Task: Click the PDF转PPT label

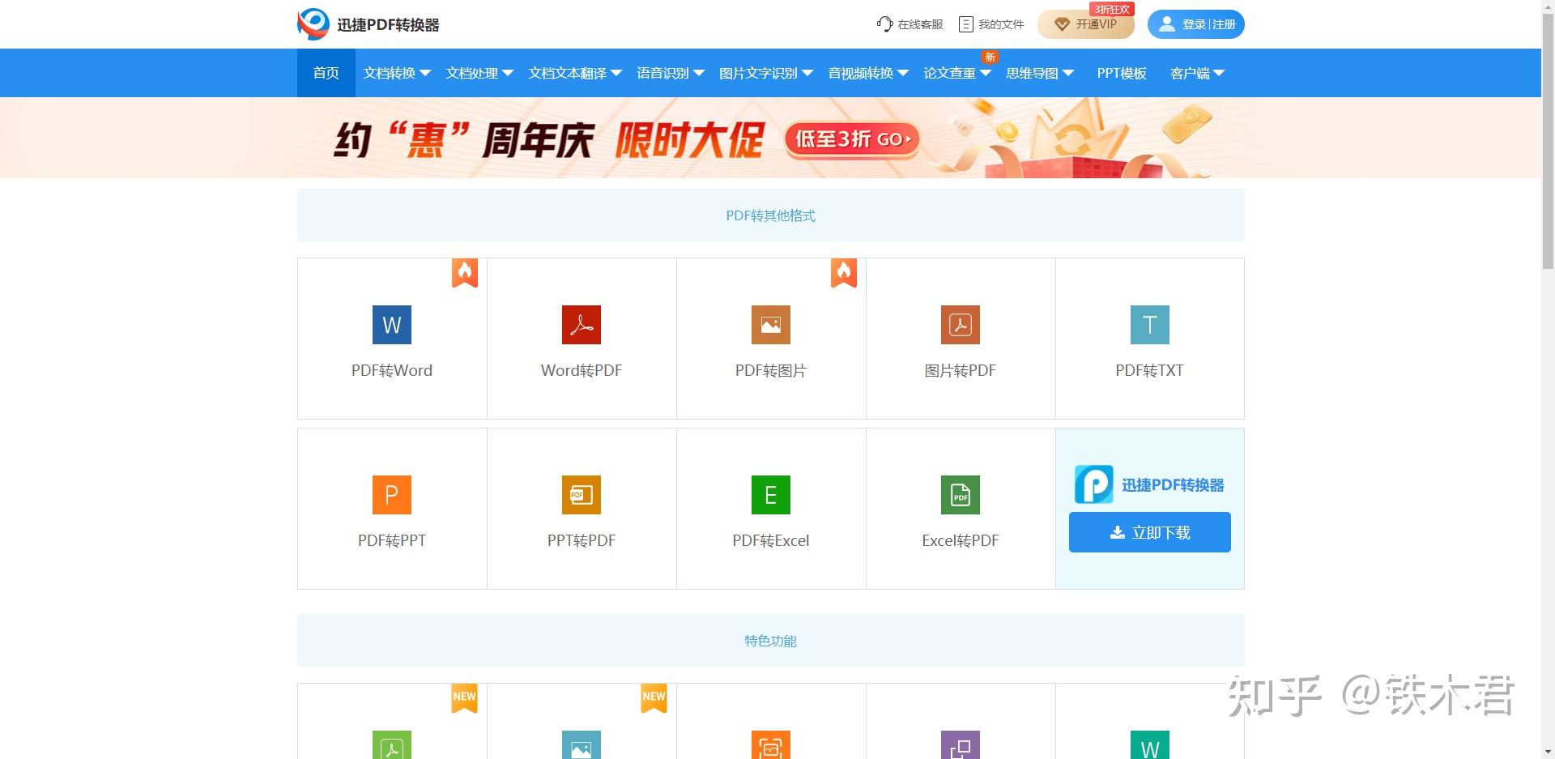Action: tap(392, 540)
